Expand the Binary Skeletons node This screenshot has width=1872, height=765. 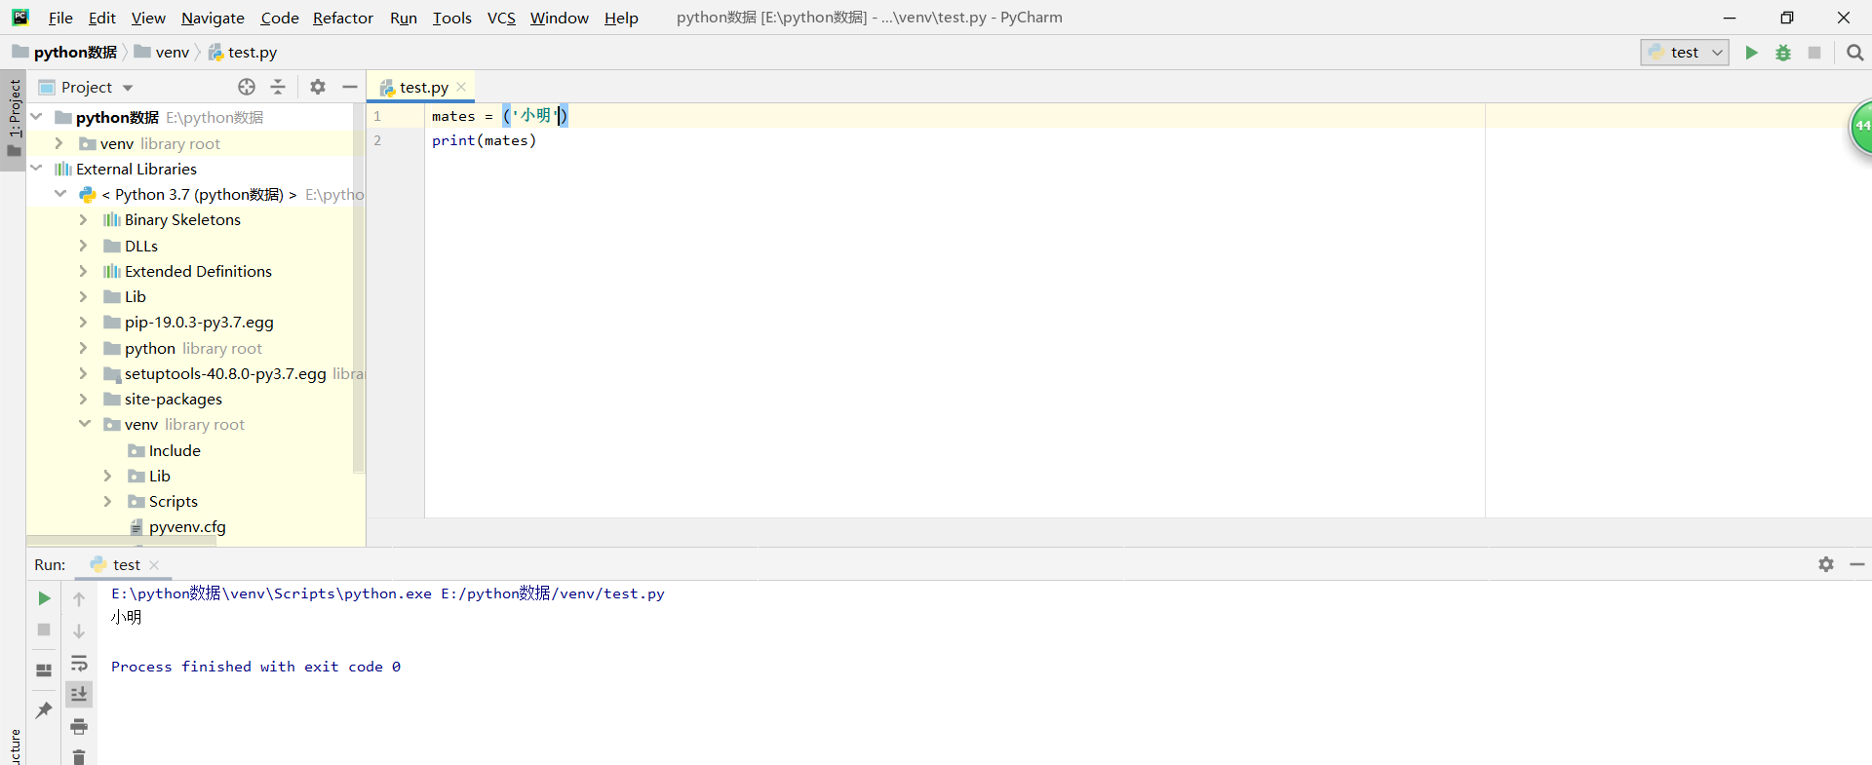84,220
